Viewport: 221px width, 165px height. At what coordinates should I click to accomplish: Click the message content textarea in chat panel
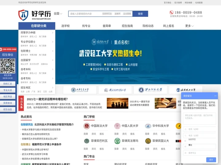pos(200,119)
